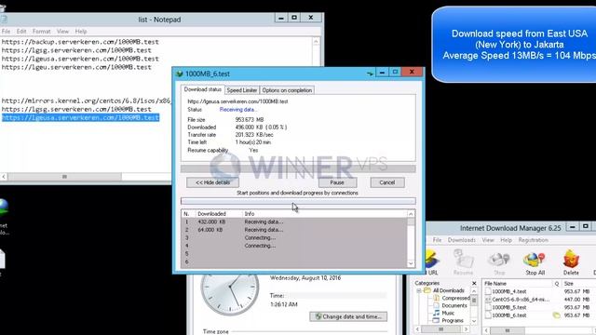596x335 pixels.
Task: Open the Options on completion tab
Action: (x=287, y=90)
